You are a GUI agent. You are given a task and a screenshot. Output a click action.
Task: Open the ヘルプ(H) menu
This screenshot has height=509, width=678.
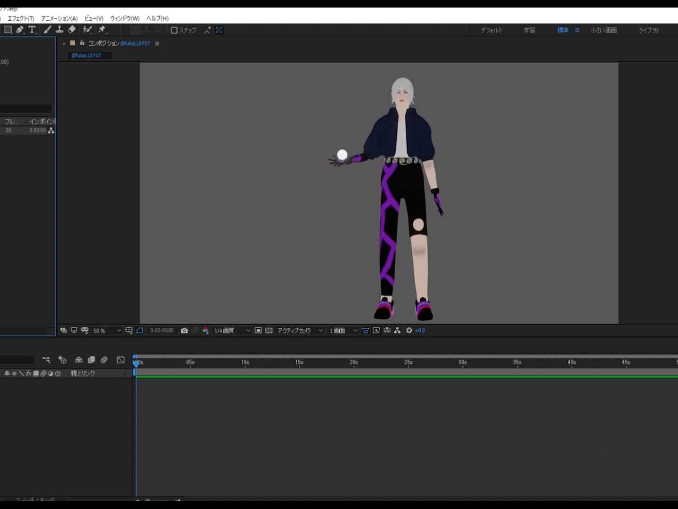tap(157, 18)
